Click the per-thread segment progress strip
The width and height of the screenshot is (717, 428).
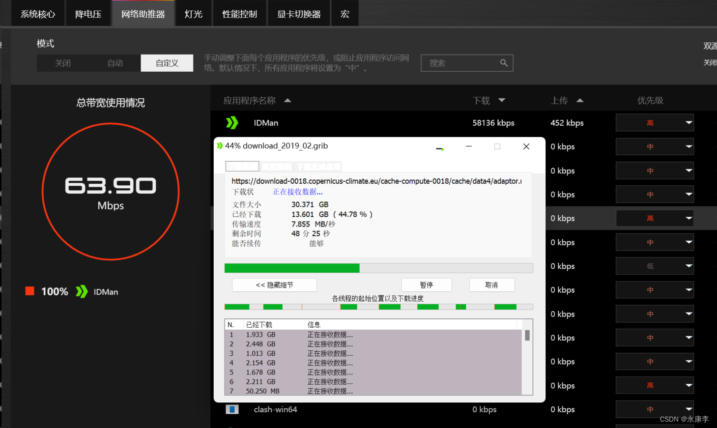tap(379, 307)
